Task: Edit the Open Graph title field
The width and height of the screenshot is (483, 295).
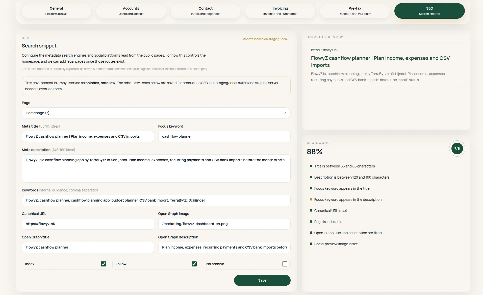Action: pyautogui.click(x=88, y=247)
